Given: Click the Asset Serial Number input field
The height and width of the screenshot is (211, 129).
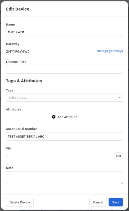Looking at the screenshot, I should pos(64,136).
